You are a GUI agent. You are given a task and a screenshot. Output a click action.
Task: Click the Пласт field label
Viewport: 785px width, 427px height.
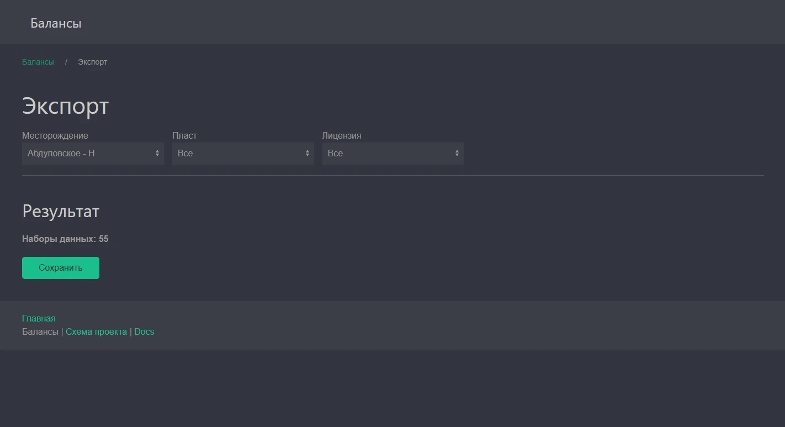184,135
